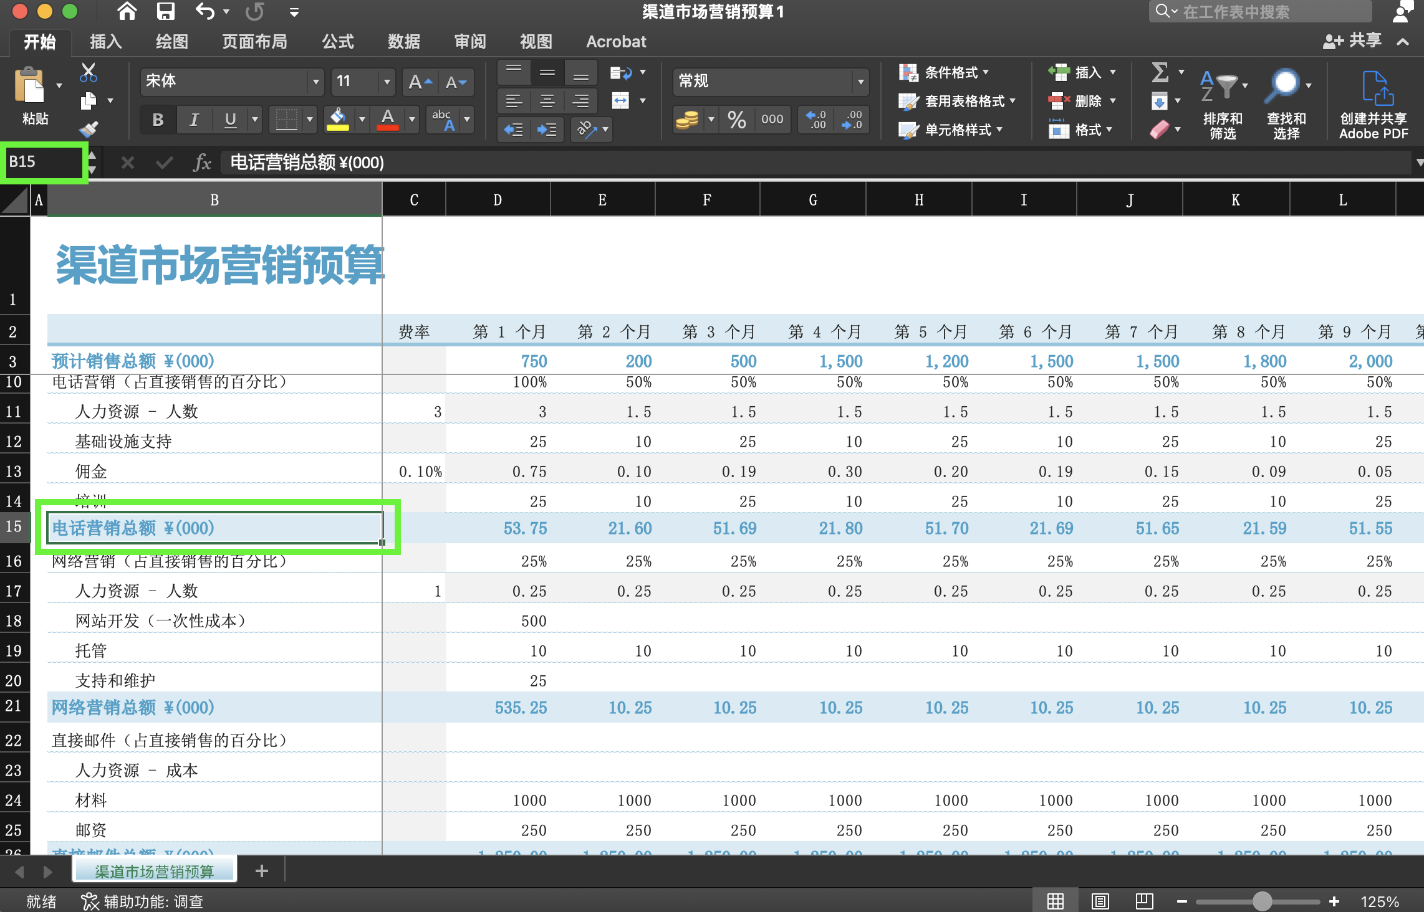Toggle bold formatting
Screen dimensions: 1424x912
[x=157, y=120]
